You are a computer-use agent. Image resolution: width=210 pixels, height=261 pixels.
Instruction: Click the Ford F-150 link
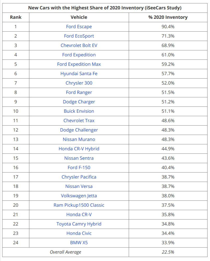click(x=79, y=168)
